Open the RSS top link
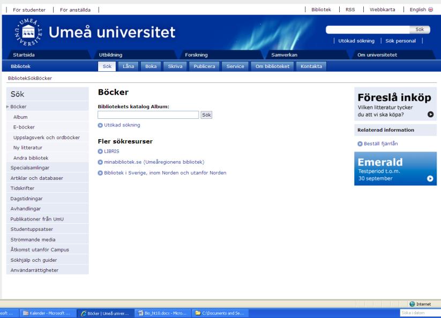Screen dimensions: 441x318 click(x=350, y=10)
